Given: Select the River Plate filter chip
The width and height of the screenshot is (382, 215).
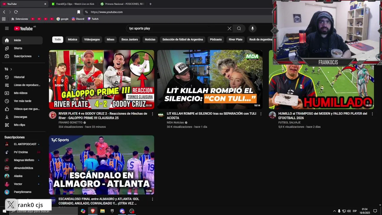Looking at the screenshot, I should (x=235, y=39).
